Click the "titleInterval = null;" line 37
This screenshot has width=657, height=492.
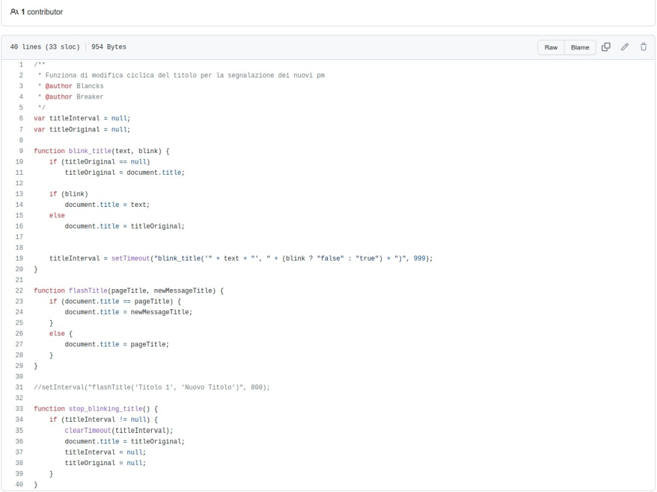[106, 452]
